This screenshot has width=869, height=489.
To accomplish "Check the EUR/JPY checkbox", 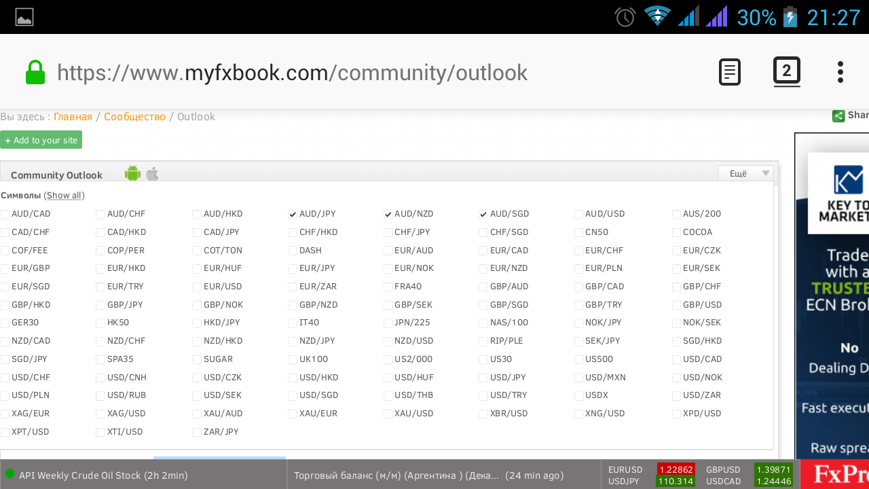I will click(x=293, y=269).
